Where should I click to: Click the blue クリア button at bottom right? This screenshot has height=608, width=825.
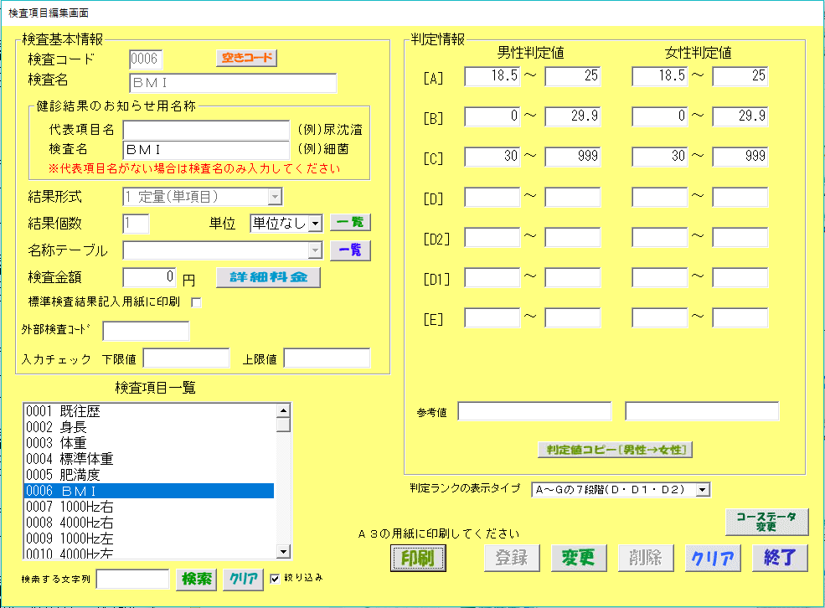[712, 559]
